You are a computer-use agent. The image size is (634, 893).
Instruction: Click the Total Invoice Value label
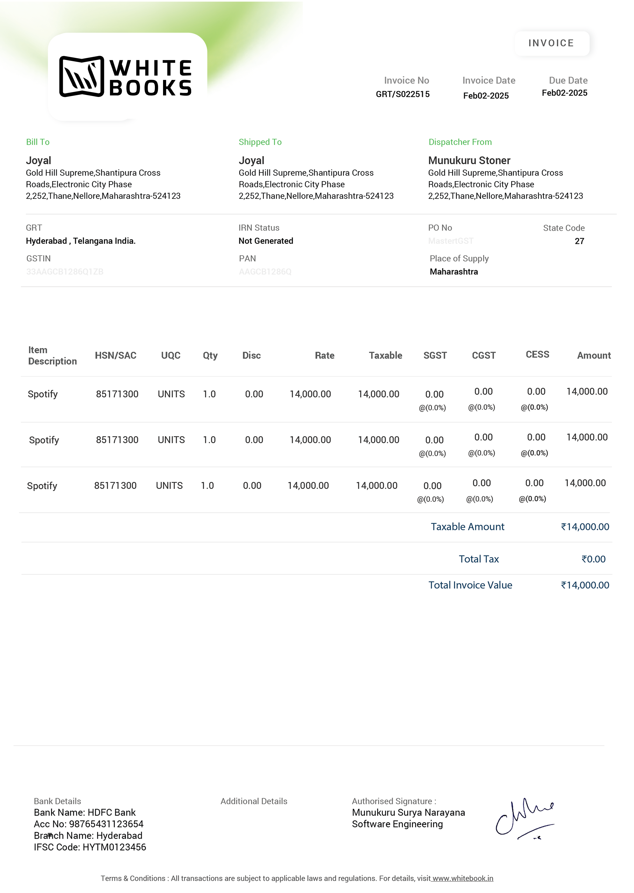tap(470, 585)
